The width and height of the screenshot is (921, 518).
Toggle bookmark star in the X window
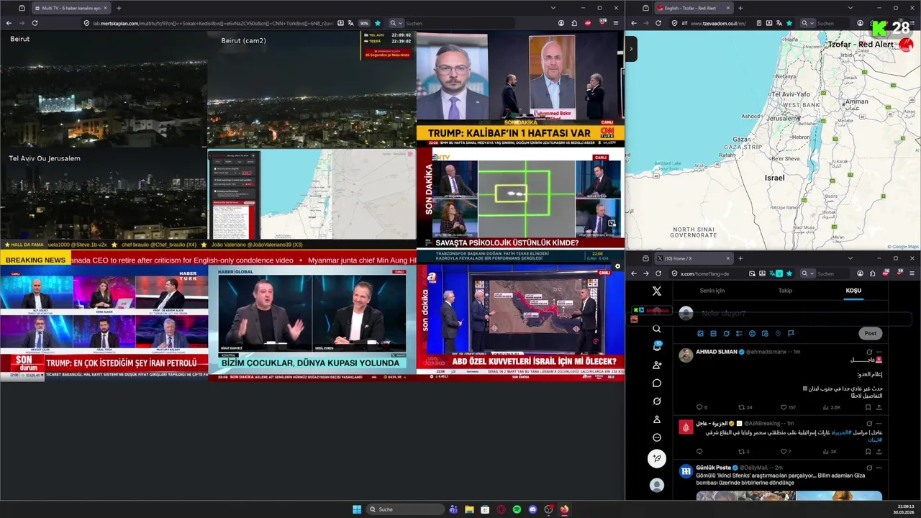point(789,273)
